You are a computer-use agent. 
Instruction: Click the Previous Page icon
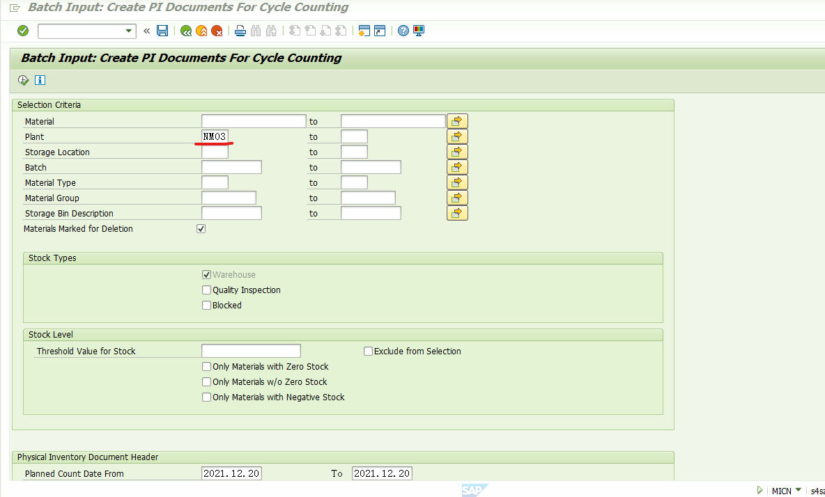click(310, 31)
